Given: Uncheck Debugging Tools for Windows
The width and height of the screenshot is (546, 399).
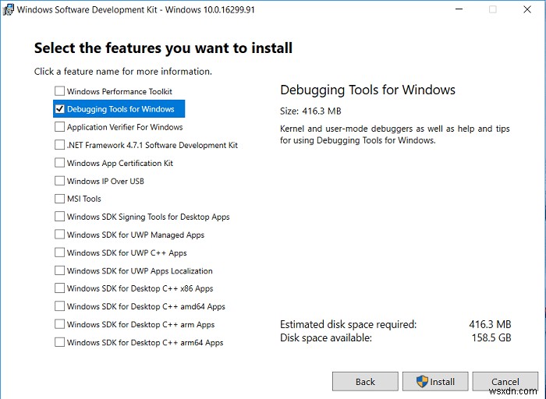Looking at the screenshot, I should click(x=60, y=109).
